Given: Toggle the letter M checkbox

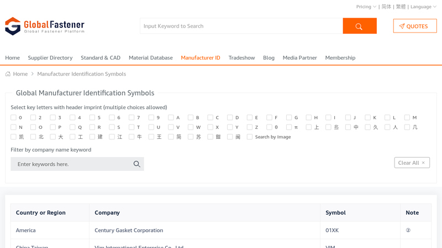Looking at the screenshot, I should (x=407, y=117).
